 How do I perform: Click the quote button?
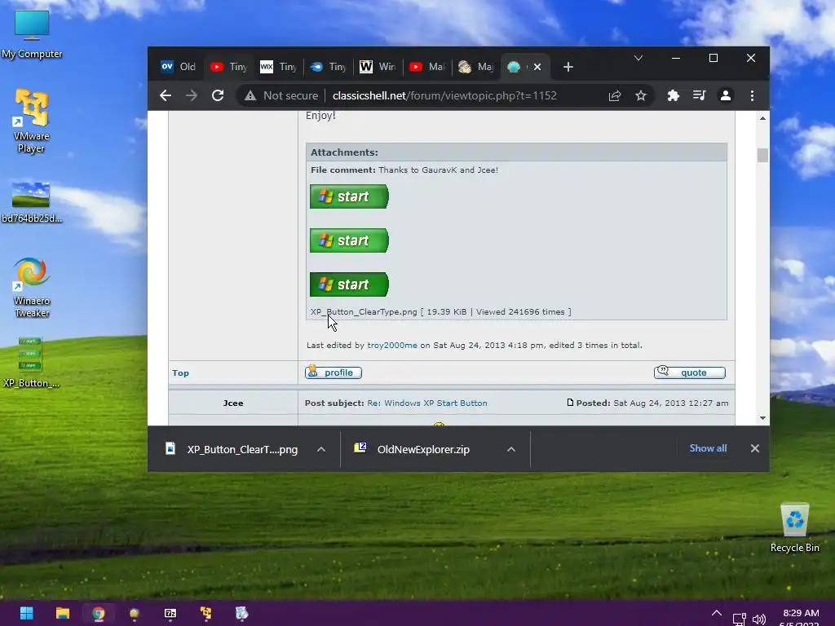[x=690, y=373]
